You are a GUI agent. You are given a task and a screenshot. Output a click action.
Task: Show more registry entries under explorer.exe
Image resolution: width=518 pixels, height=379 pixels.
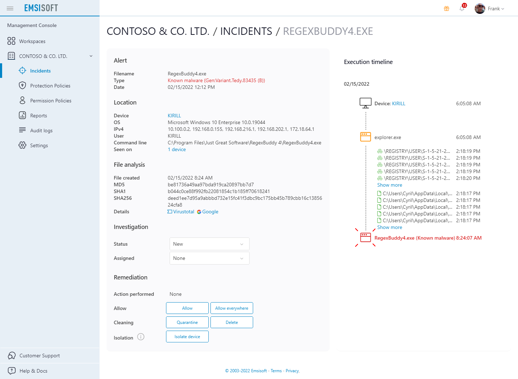[x=390, y=185]
